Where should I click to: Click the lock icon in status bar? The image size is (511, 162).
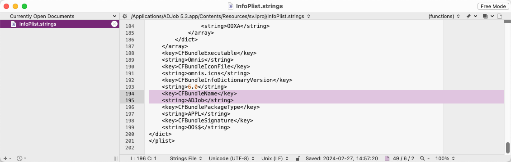[x=298, y=158]
